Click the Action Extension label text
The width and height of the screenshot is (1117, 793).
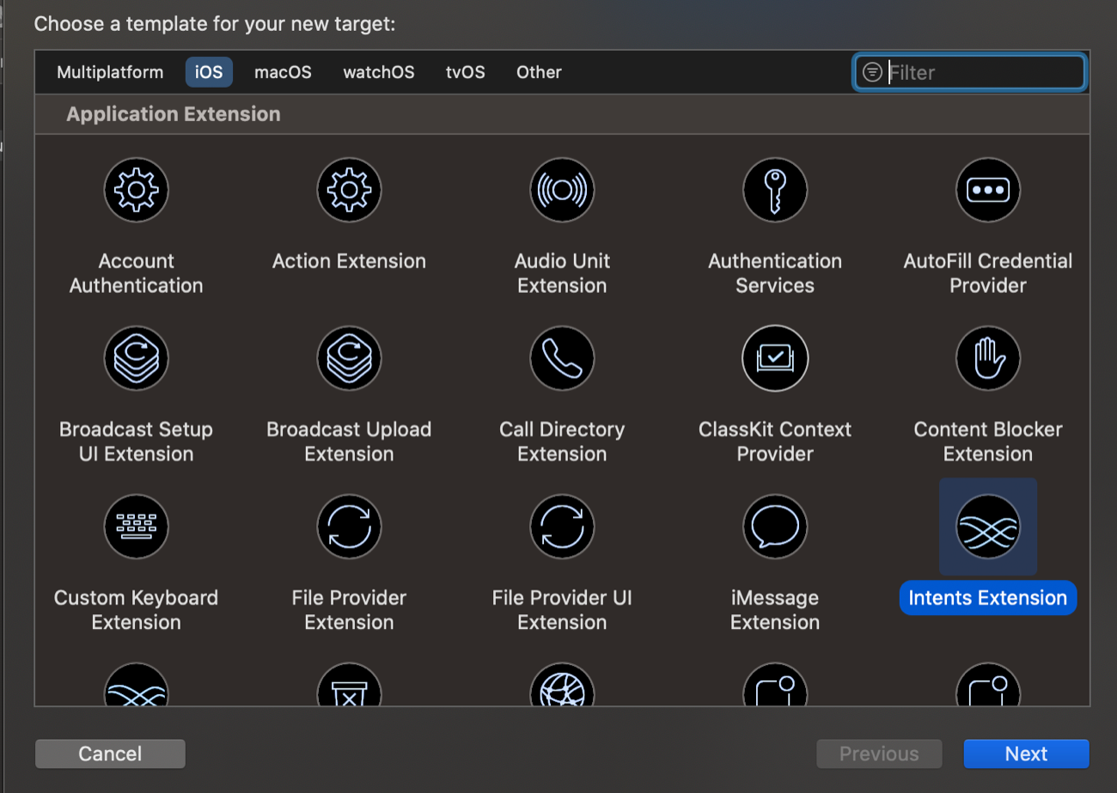click(349, 261)
